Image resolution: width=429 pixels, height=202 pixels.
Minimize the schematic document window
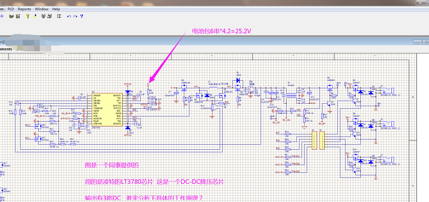pos(418,42)
